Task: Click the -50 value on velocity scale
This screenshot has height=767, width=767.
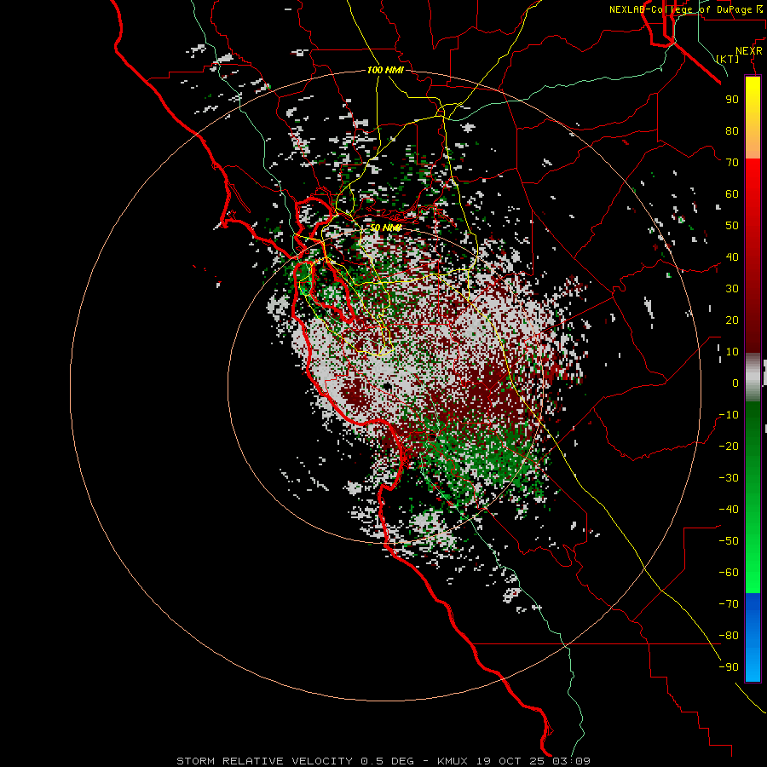Action: 729,541
